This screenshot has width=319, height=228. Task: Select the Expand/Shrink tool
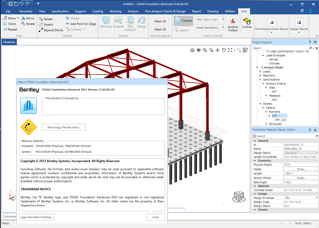click(51, 30)
